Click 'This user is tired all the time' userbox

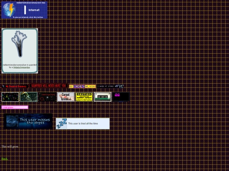[x=83, y=123]
